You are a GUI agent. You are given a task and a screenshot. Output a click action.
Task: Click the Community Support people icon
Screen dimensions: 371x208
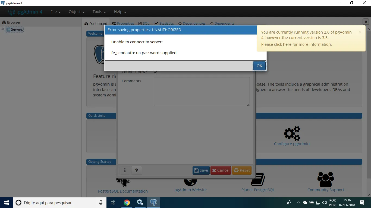[325, 179]
